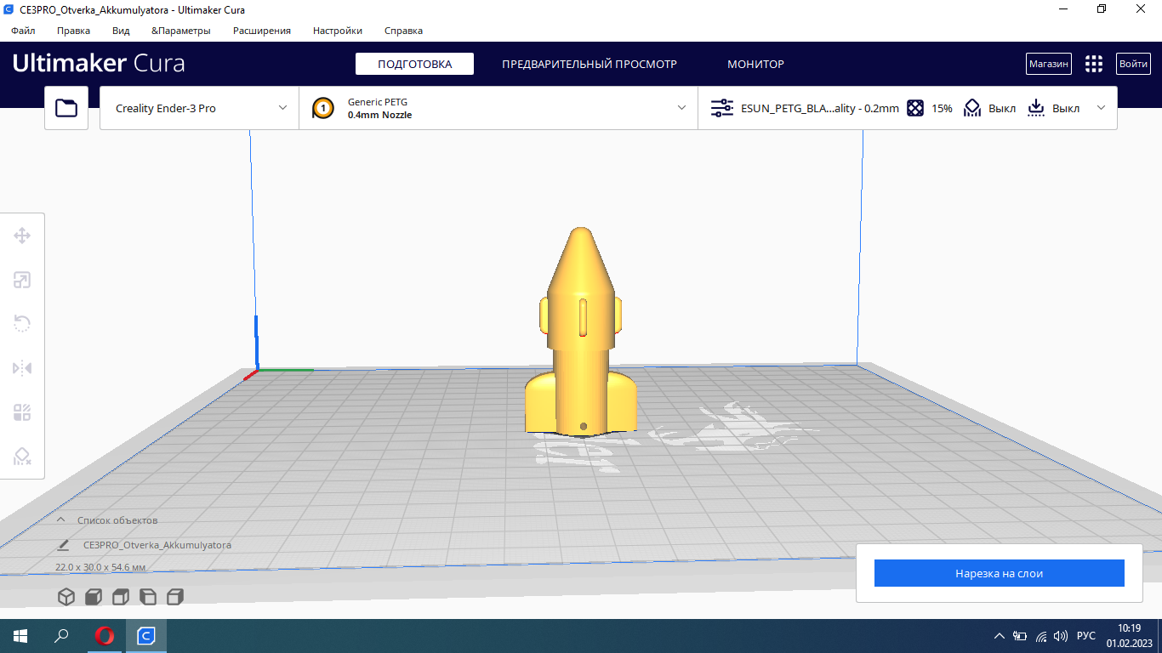Viewport: 1162px width, 653px height.
Task: Click the build plate adhesion icon
Action: pos(1036,108)
